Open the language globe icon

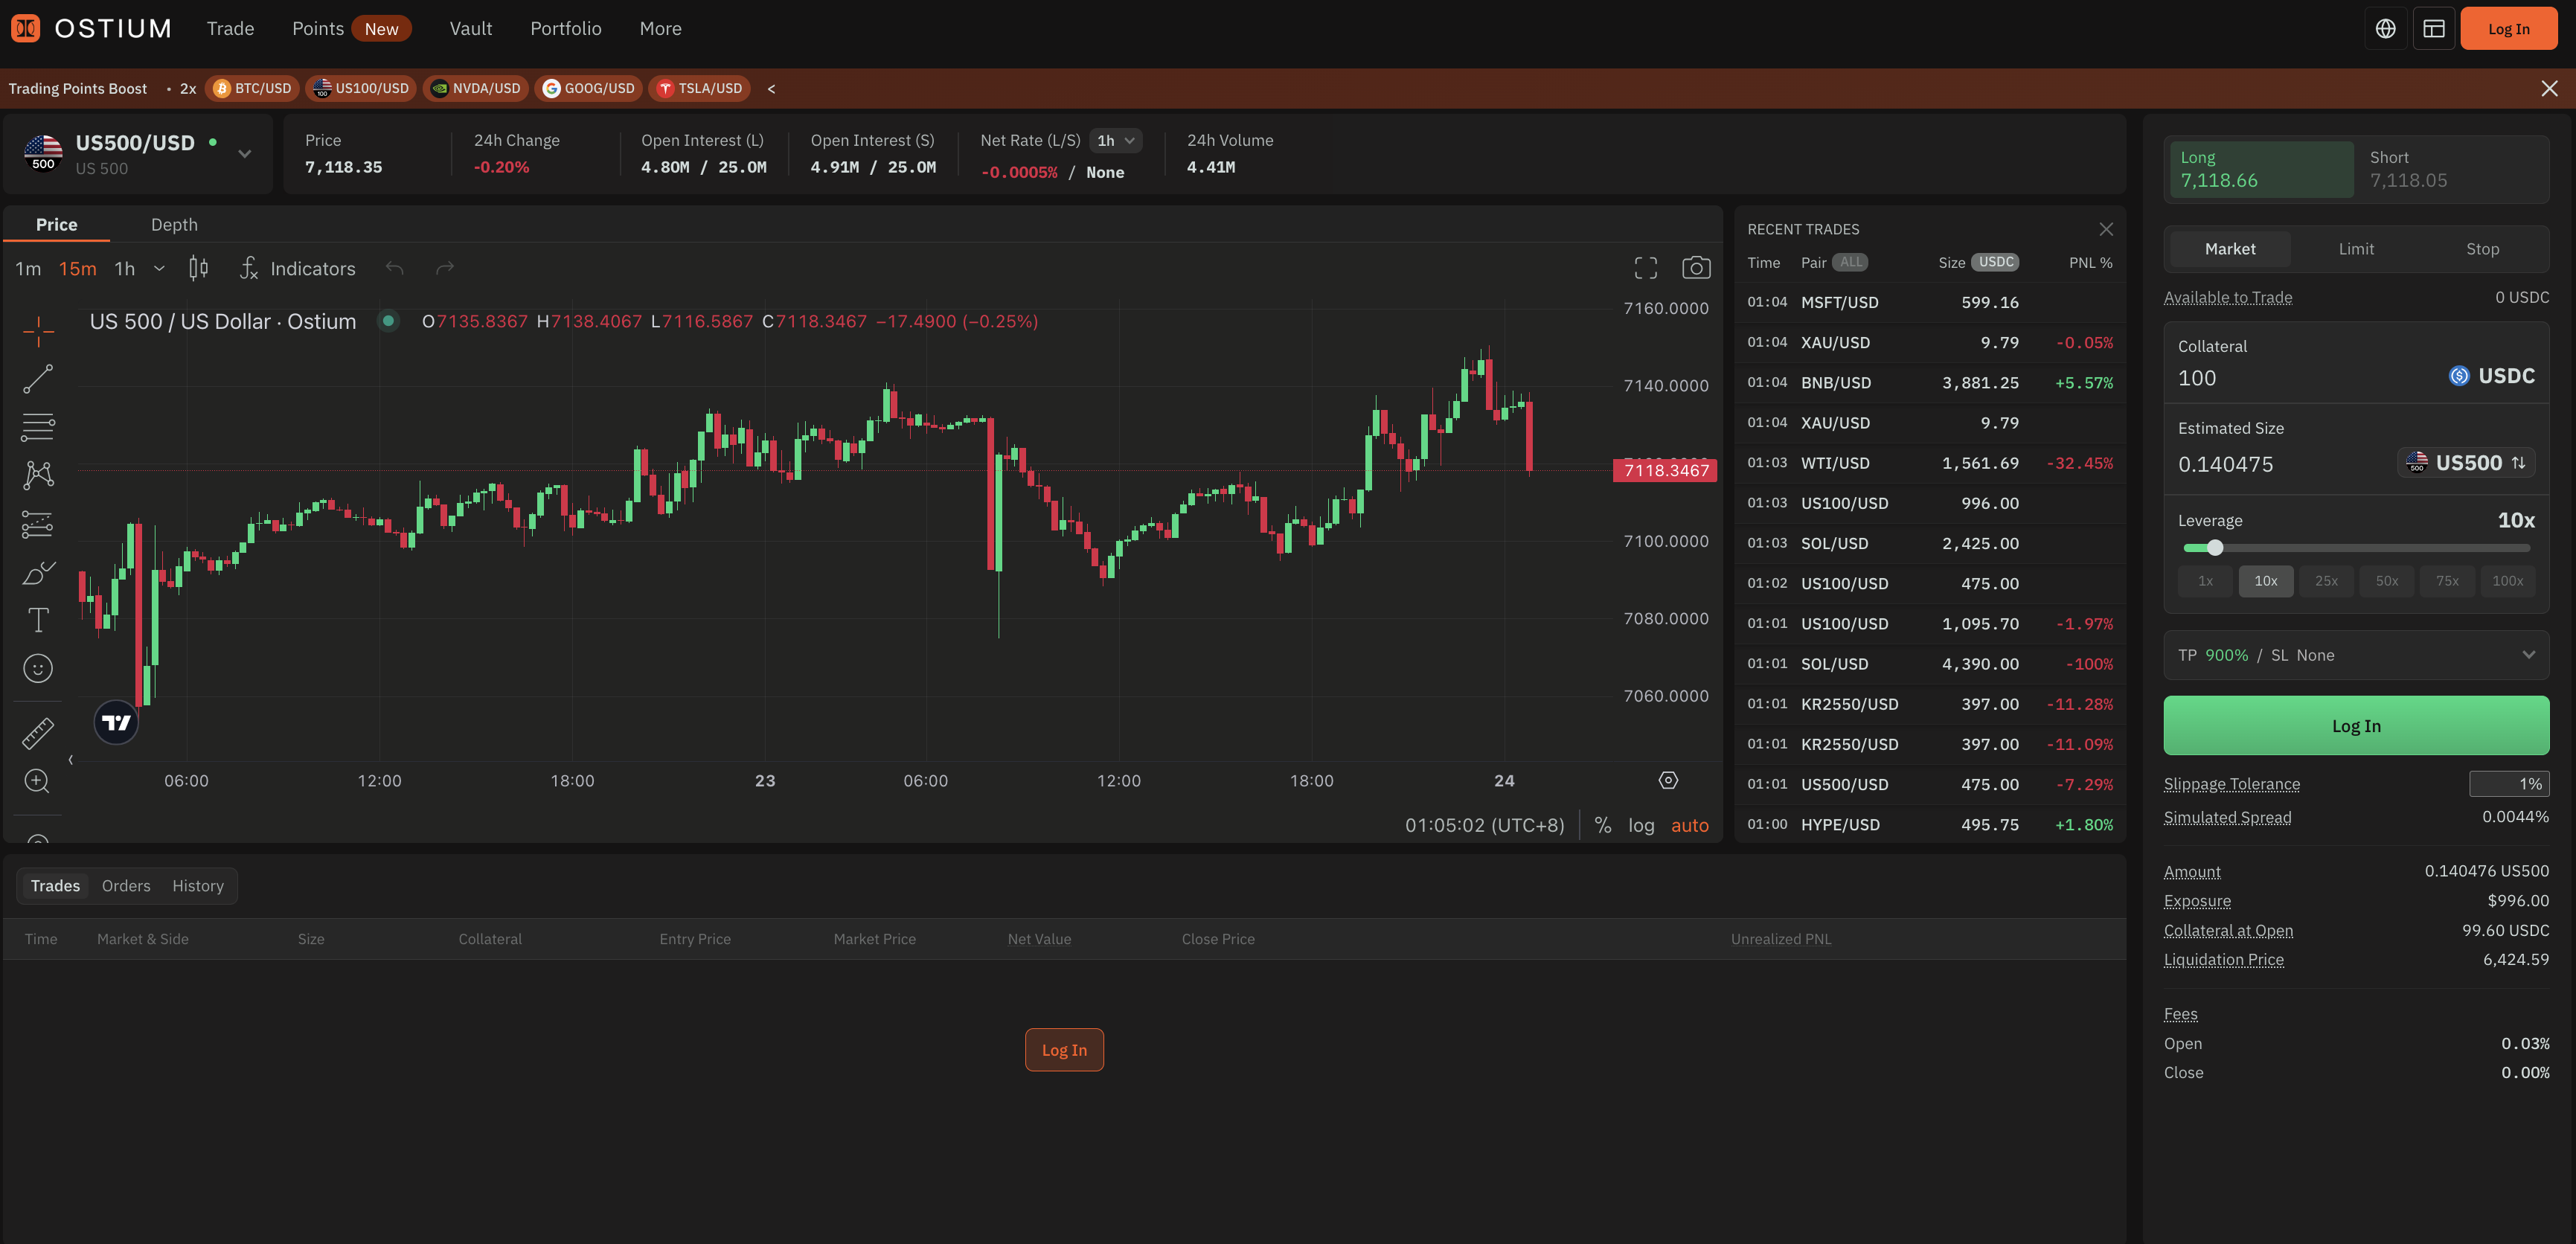pos(2385,29)
